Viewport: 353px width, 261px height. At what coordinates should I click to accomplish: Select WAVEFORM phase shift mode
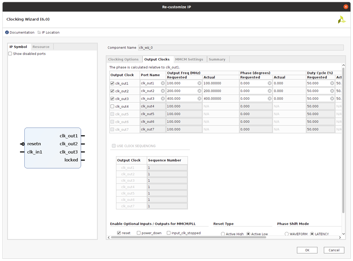(287, 234)
